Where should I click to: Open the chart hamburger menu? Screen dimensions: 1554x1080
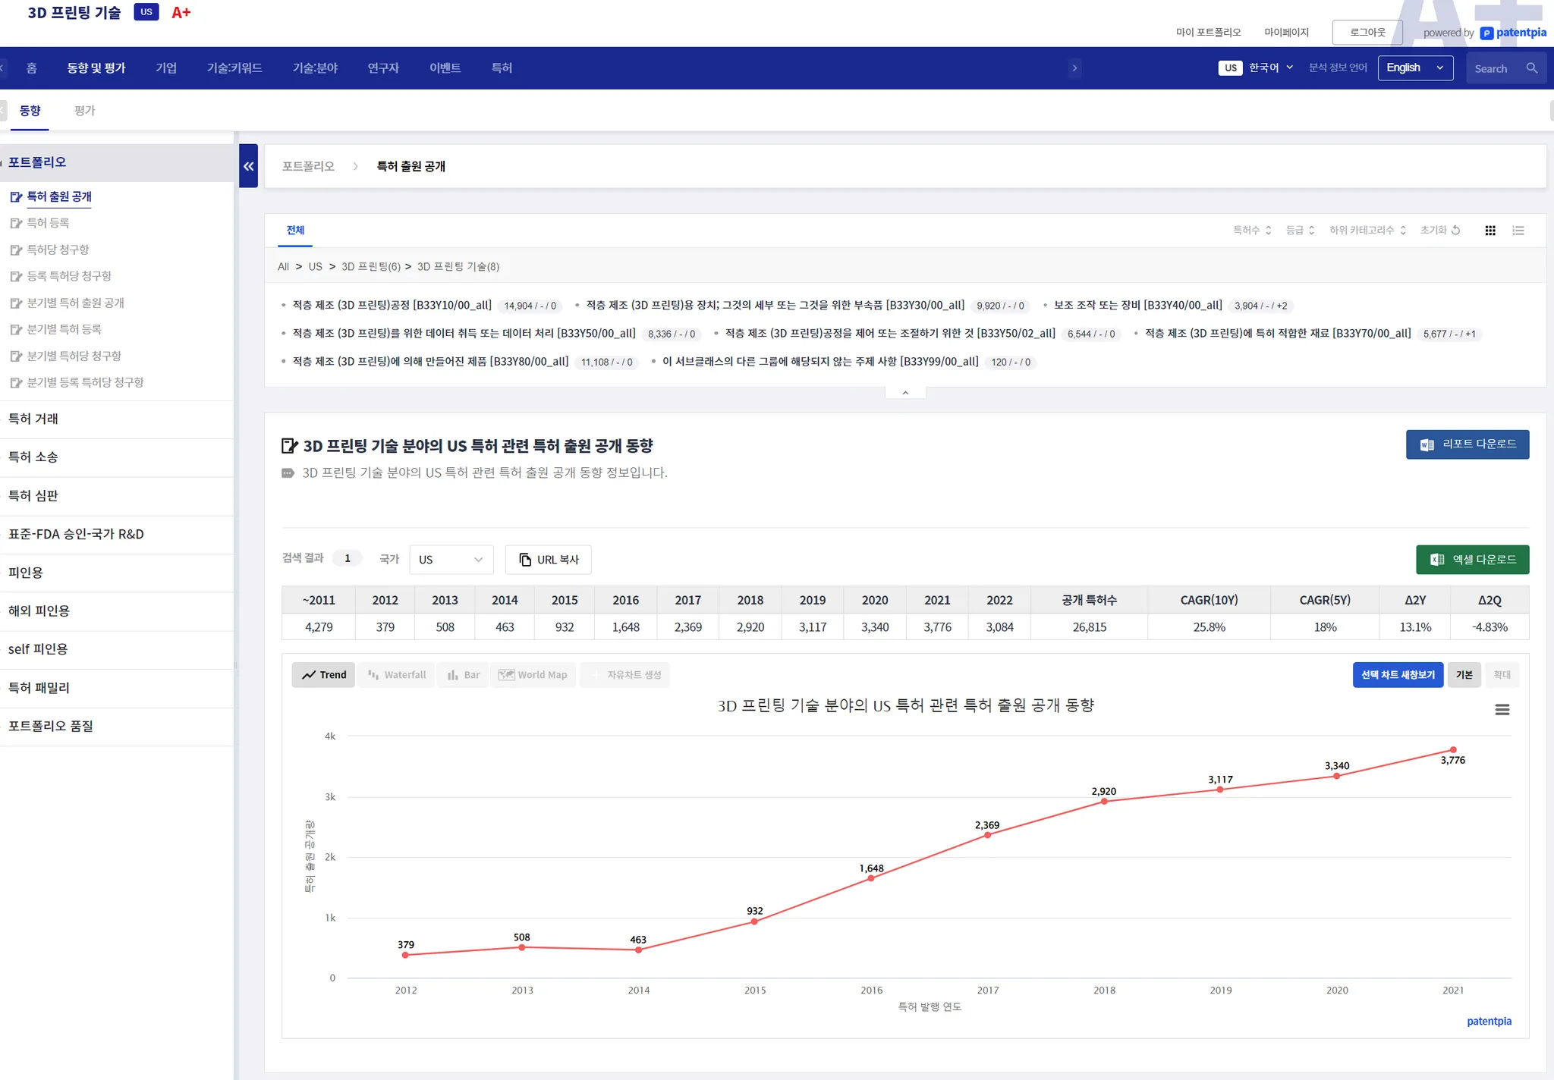click(x=1502, y=710)
